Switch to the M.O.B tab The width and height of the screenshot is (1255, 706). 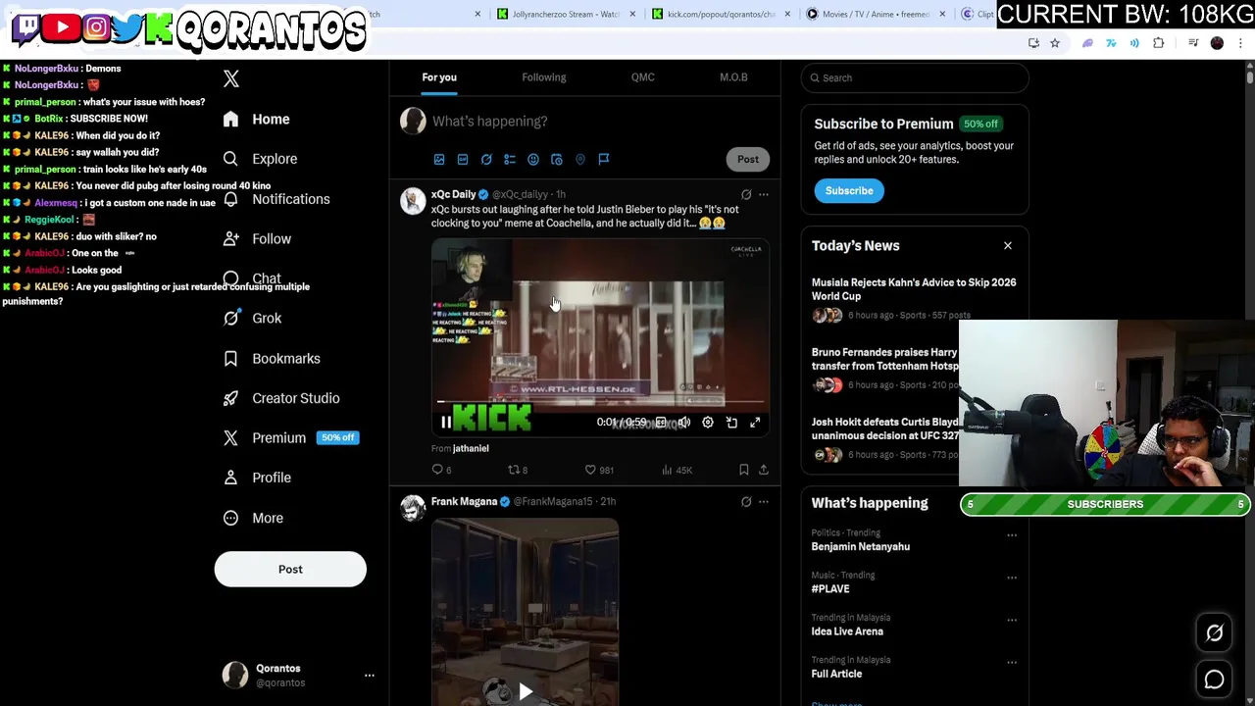coord(733,77)
